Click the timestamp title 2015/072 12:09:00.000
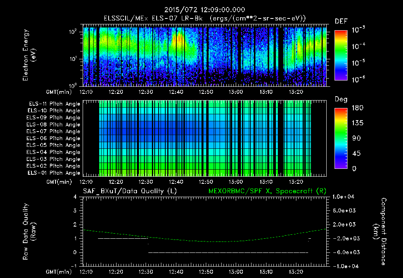 [x=205, y=10]
